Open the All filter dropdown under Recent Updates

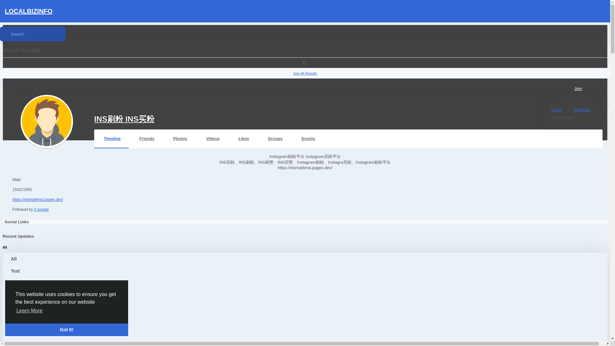point(5,247)
